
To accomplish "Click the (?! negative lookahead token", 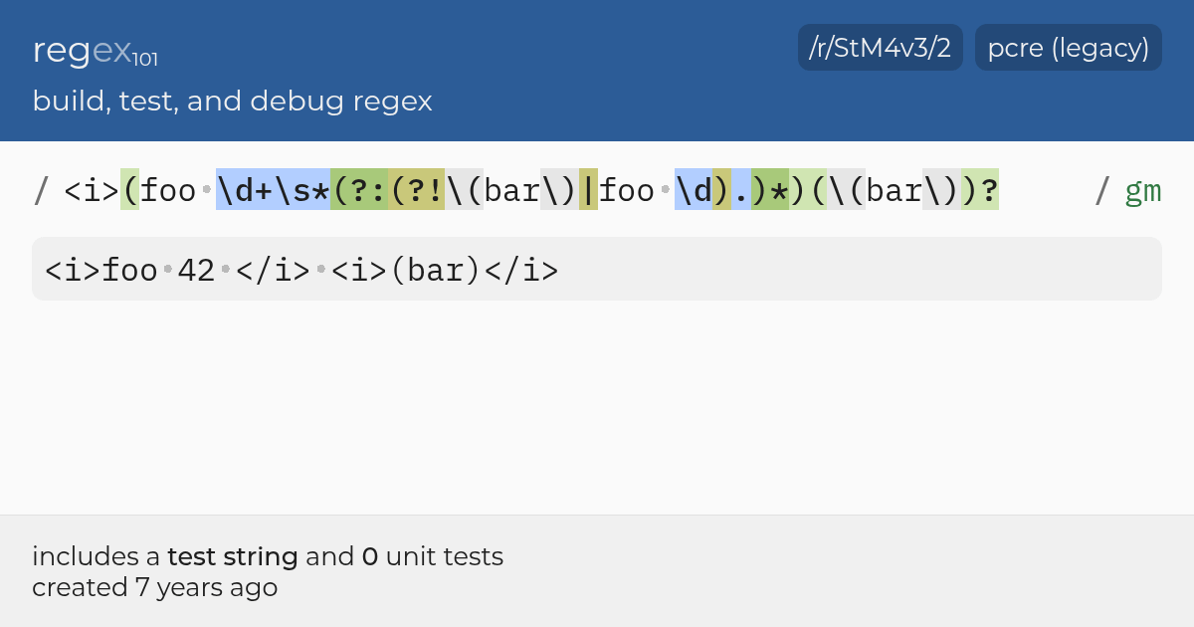I will coord(416,190).
